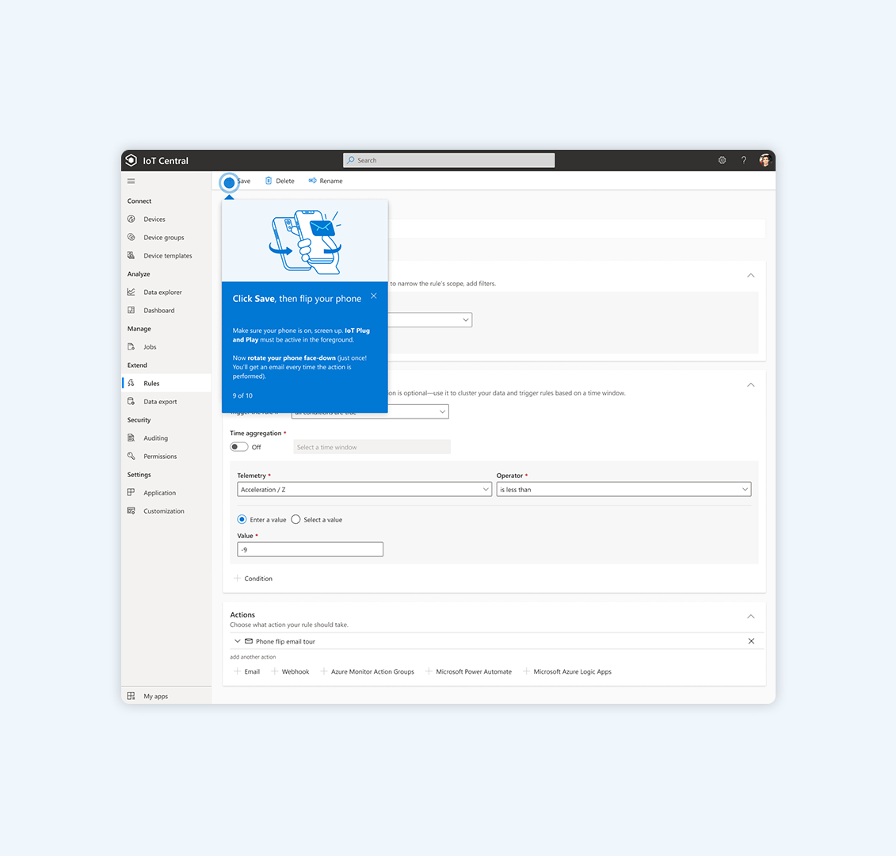Click the Jobs sidebar icon
The width and height of the screenshot is (896, 856).
(x=132, y=347)
